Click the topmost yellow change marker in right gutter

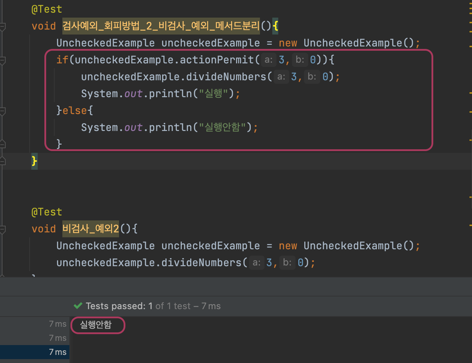coord(470,4)
